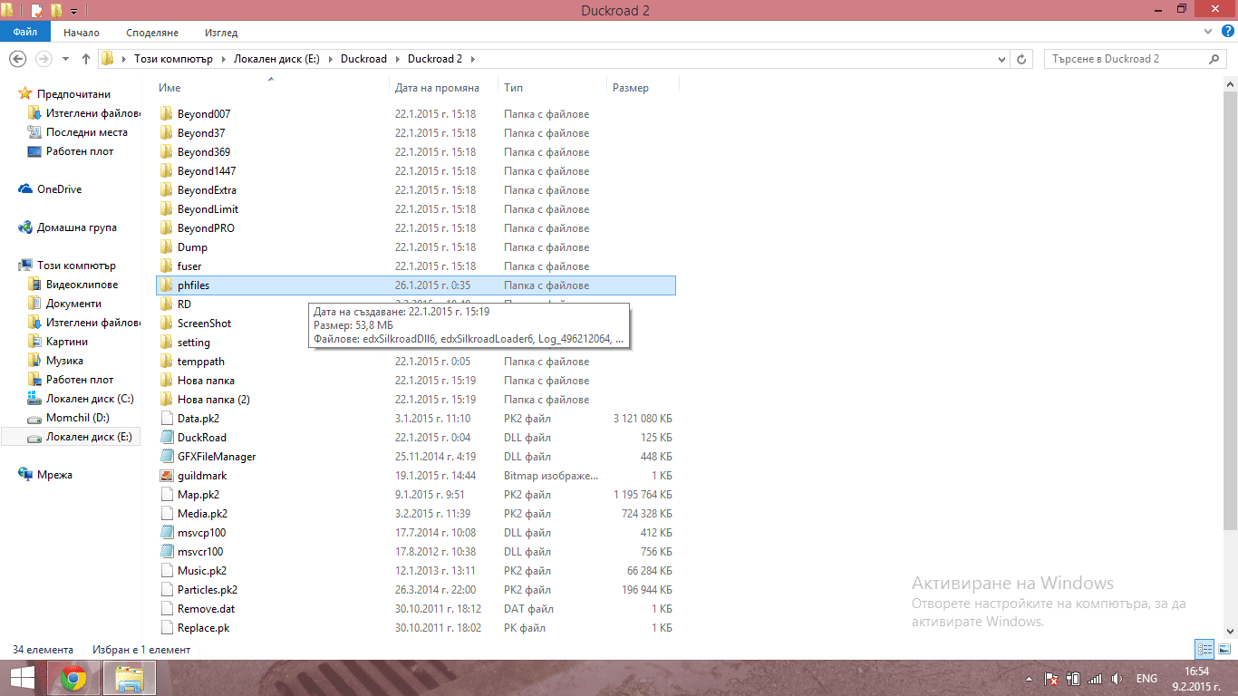This screenshot has height=696, width=1238.
Task: Select the DuckRoad DLL file icon
Action: tap(166, 438)
